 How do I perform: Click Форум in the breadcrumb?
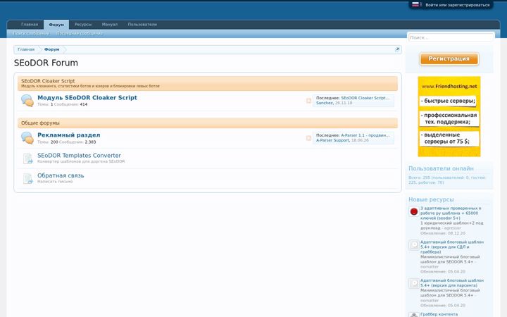[51, 49]
